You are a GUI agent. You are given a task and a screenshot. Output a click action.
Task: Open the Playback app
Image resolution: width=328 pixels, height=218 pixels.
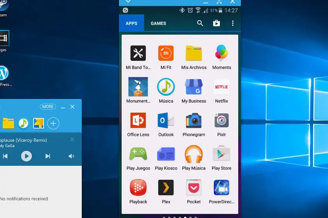coord(138,188)
